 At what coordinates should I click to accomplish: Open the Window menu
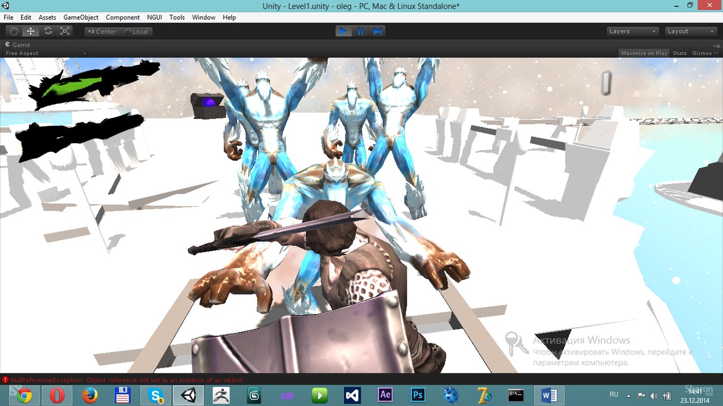[203, 17]
